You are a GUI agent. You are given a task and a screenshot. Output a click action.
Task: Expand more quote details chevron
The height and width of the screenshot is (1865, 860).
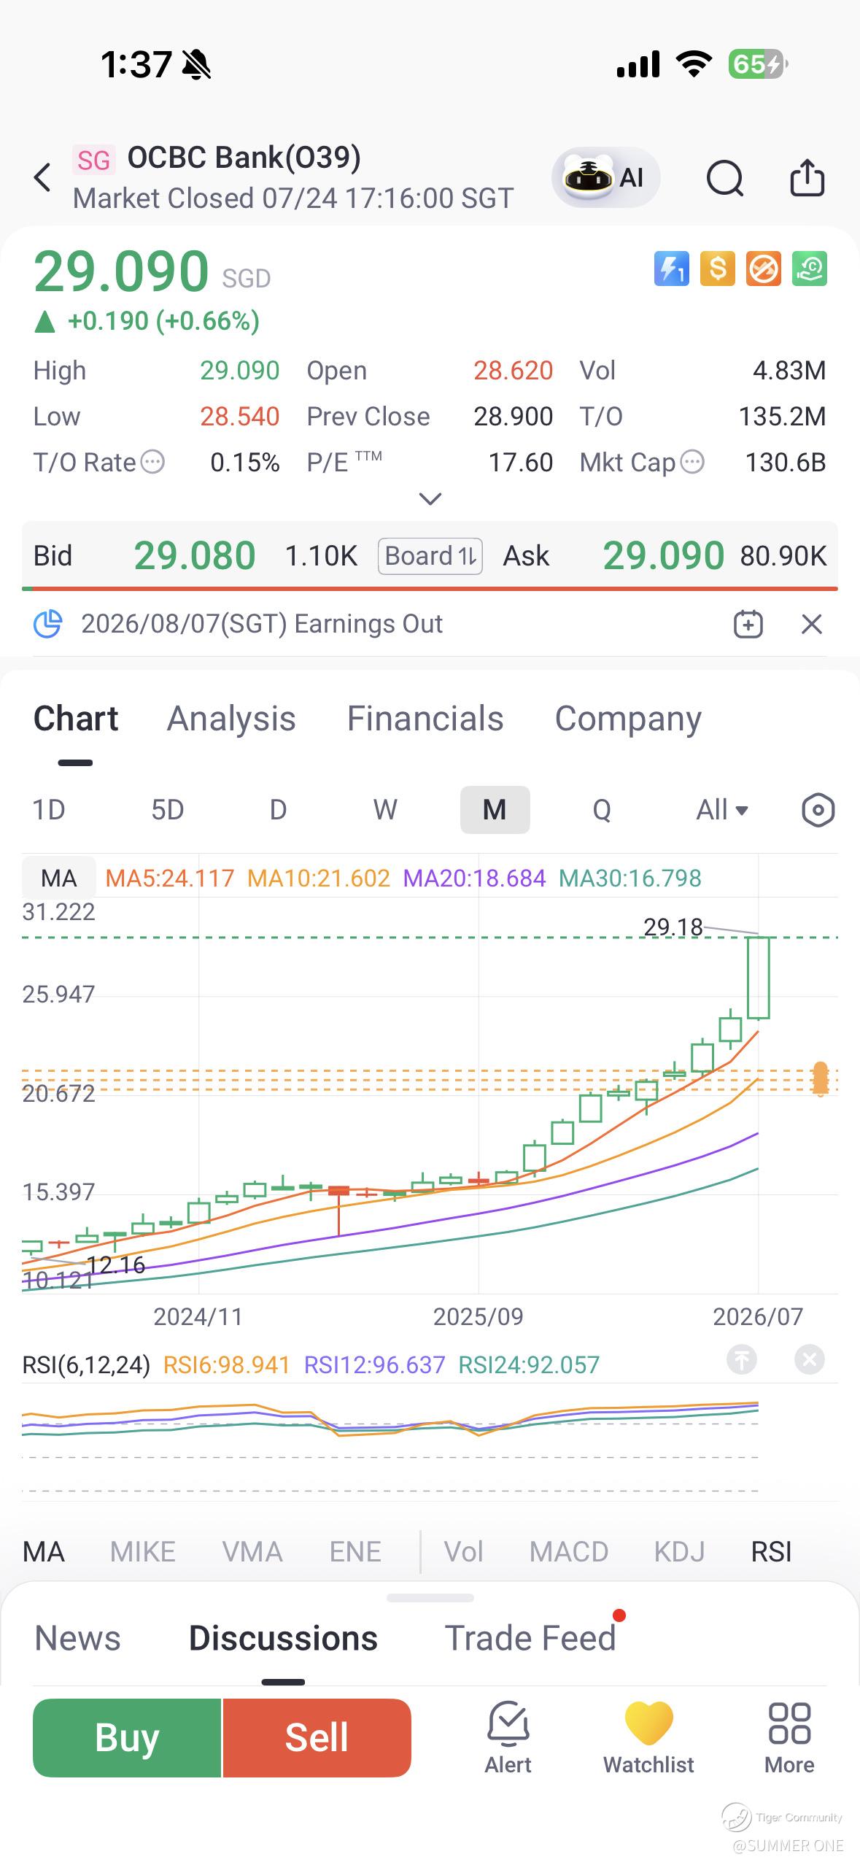430,499
